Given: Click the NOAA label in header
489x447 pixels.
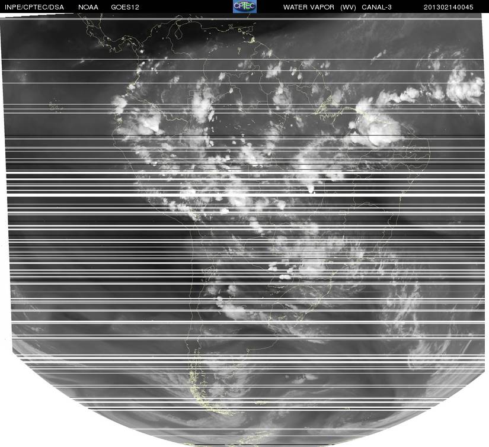Looking at the screenshot, I should click(88, 7).
